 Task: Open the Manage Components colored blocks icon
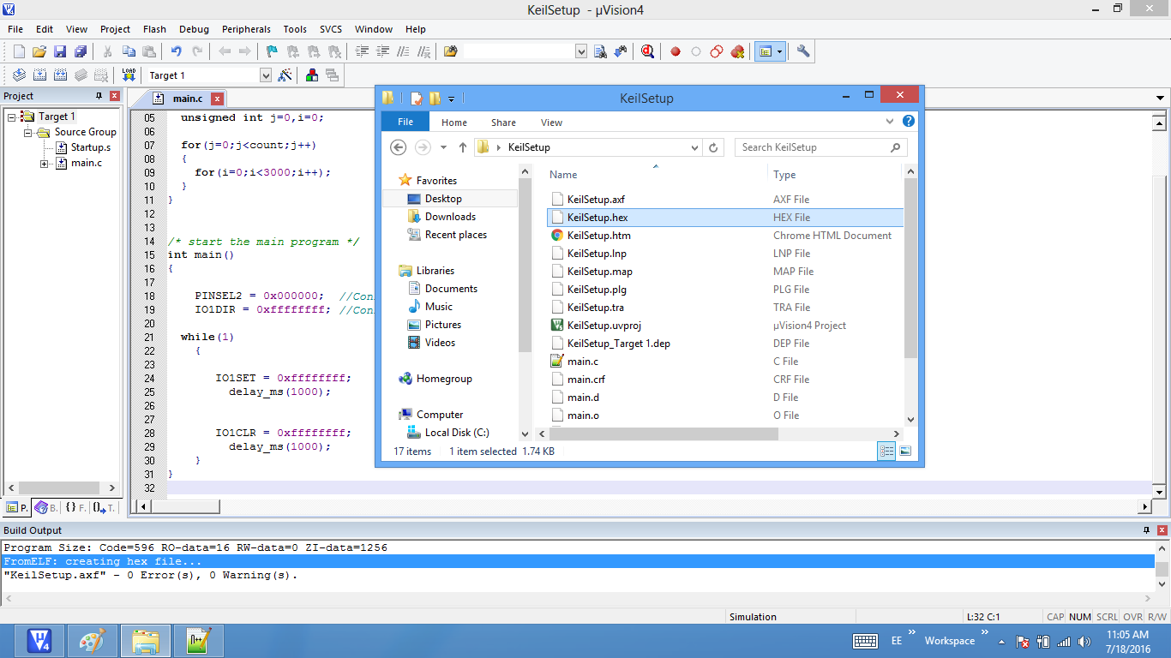312,75
